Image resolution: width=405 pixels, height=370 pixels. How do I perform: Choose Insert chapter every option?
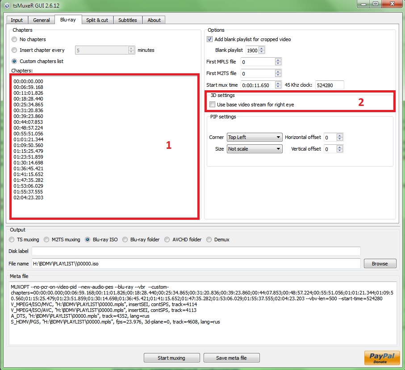pos(38,50)
